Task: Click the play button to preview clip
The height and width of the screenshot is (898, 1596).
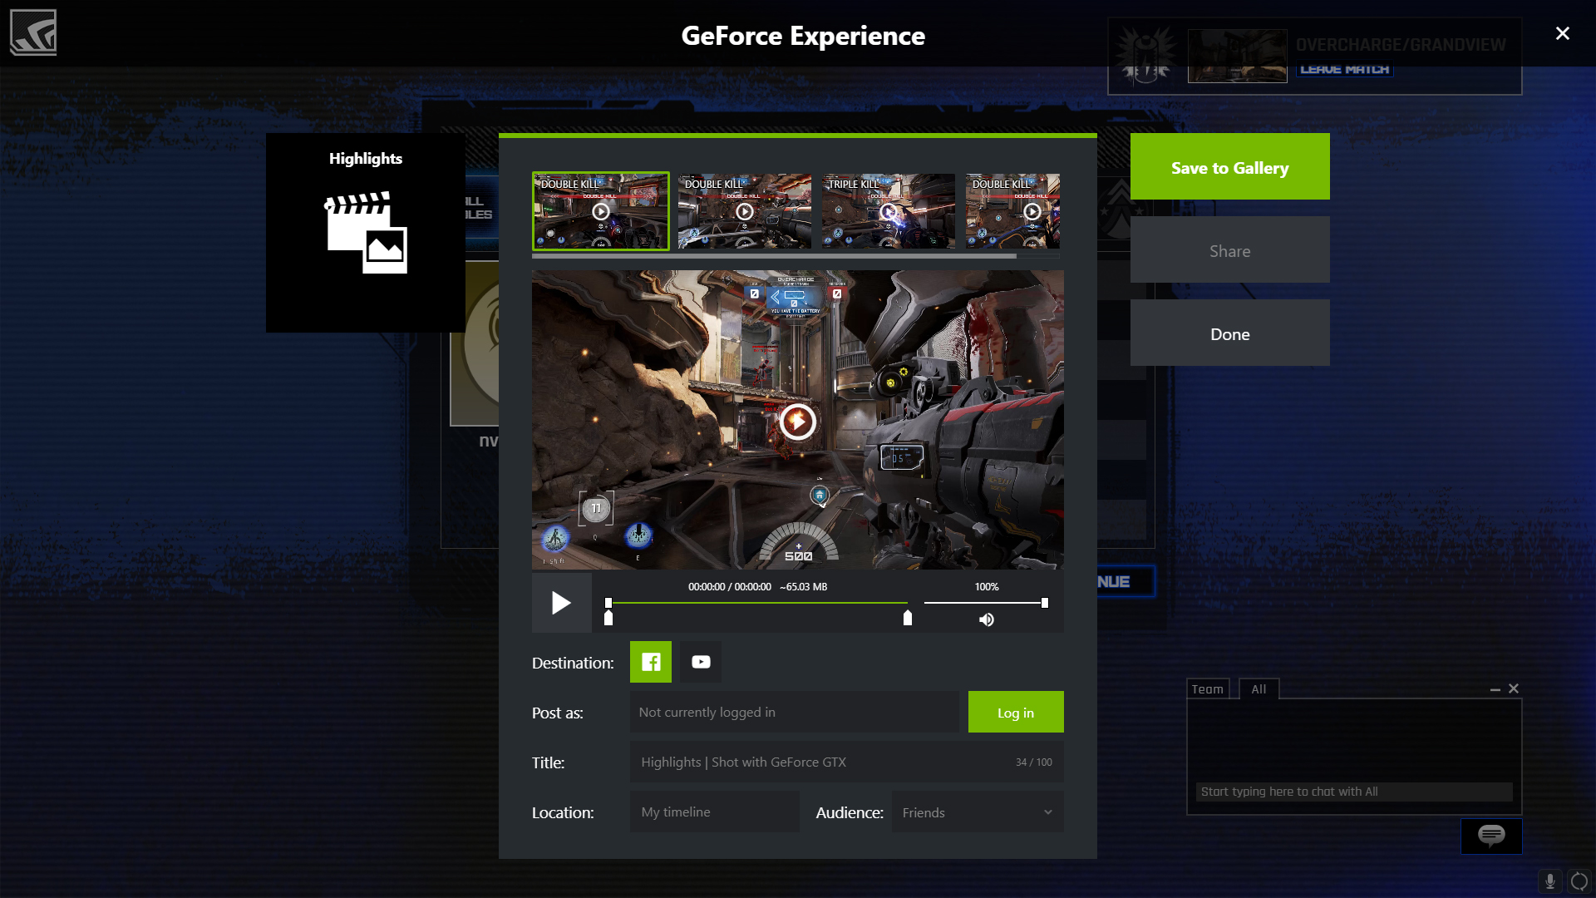Action: (560, 602)
